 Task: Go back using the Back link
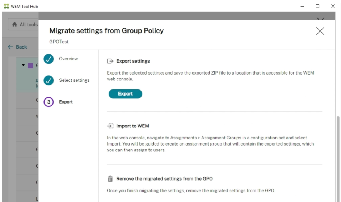coord(17,47)
